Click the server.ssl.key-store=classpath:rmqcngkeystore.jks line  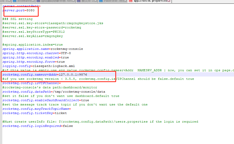pos(53,23)
